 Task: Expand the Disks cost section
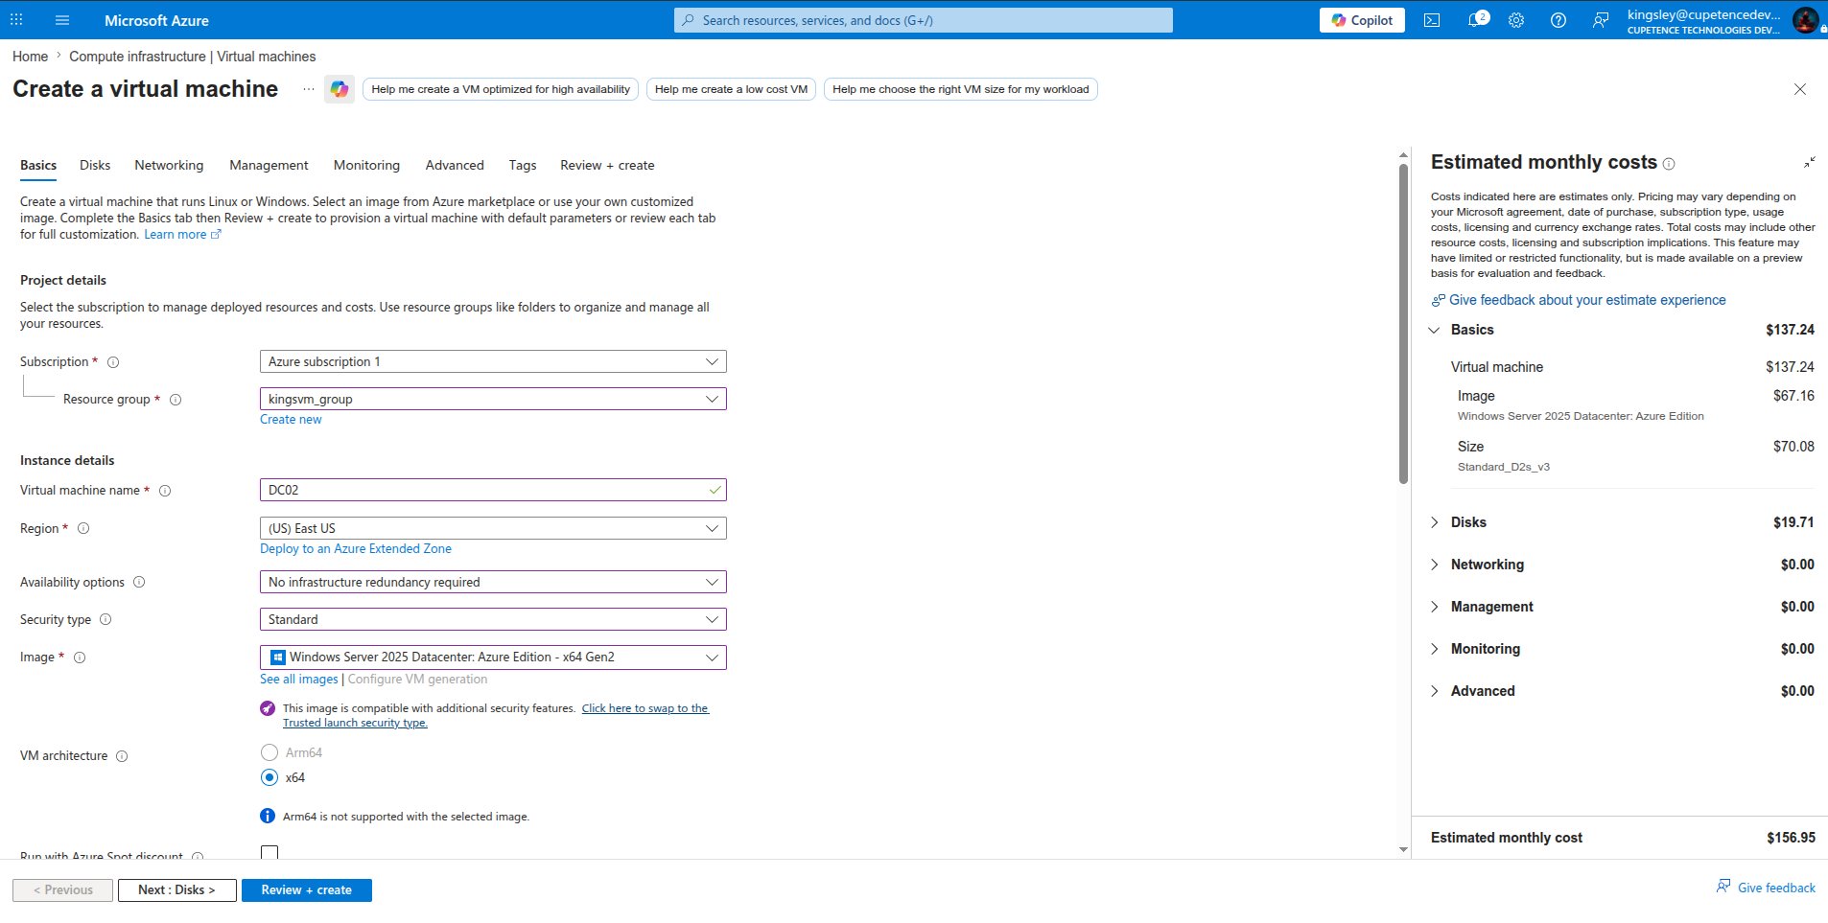pyautogui.click(x=1434, y=522)
